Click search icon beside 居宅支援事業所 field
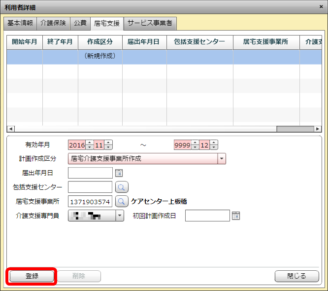 pyautogui.click(x=122, y=202)
